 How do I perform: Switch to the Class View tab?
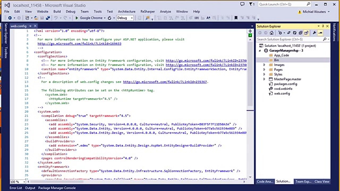pos(322,182)
